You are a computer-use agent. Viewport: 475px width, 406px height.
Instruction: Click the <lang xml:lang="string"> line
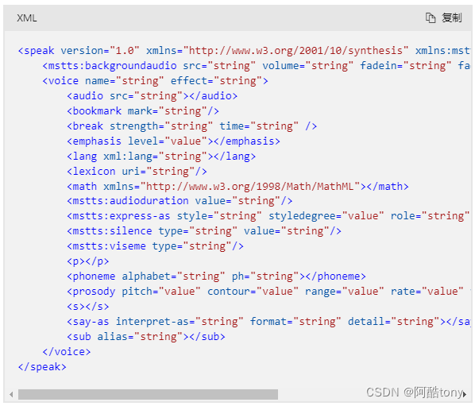pos(161,157)
